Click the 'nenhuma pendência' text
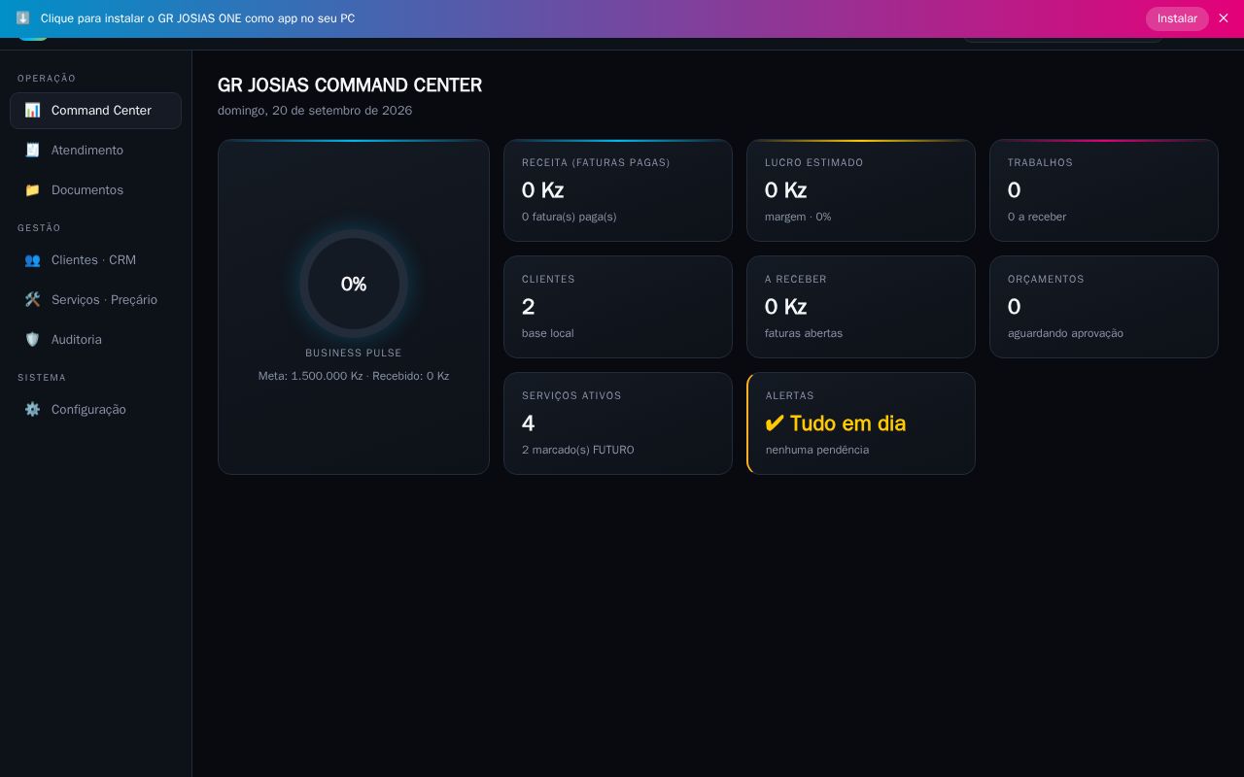The image size is (1244, 777). 817,450
